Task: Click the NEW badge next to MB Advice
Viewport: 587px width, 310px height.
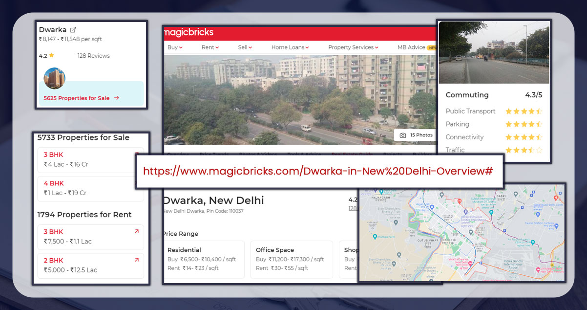Action: (x=434, y=47)
